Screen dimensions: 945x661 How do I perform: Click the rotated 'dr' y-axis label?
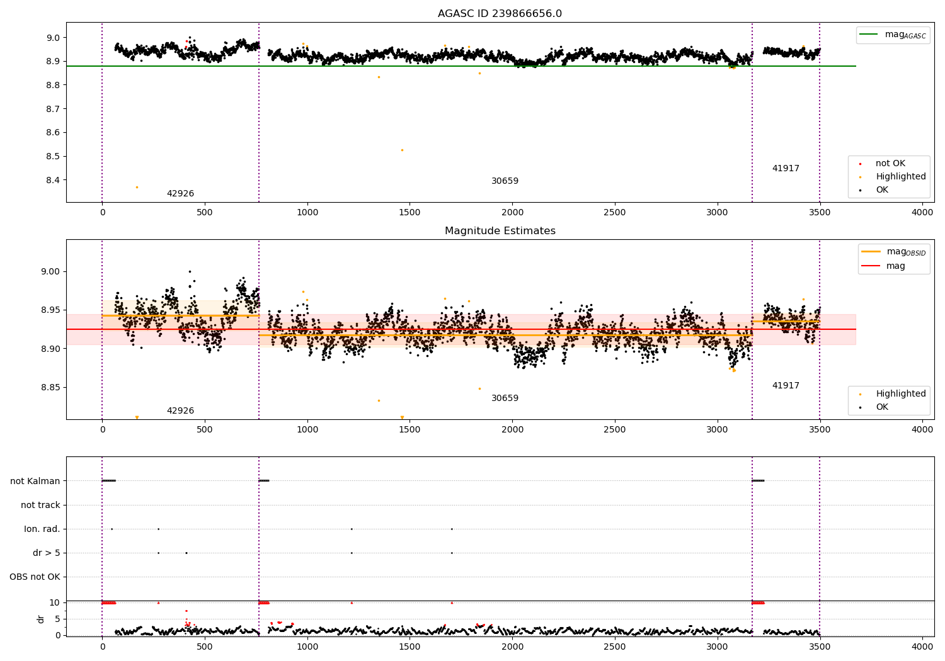coord(41,619)
